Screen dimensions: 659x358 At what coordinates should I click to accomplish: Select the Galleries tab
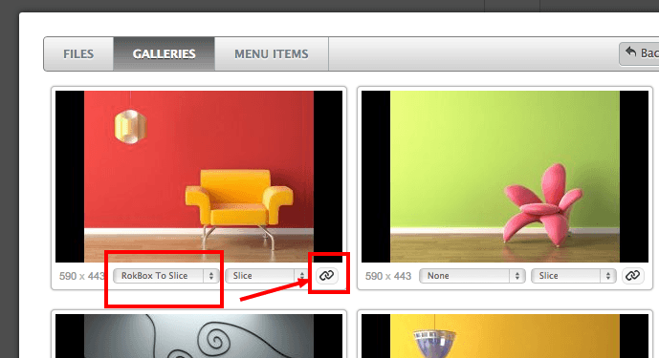coord(164,53)
